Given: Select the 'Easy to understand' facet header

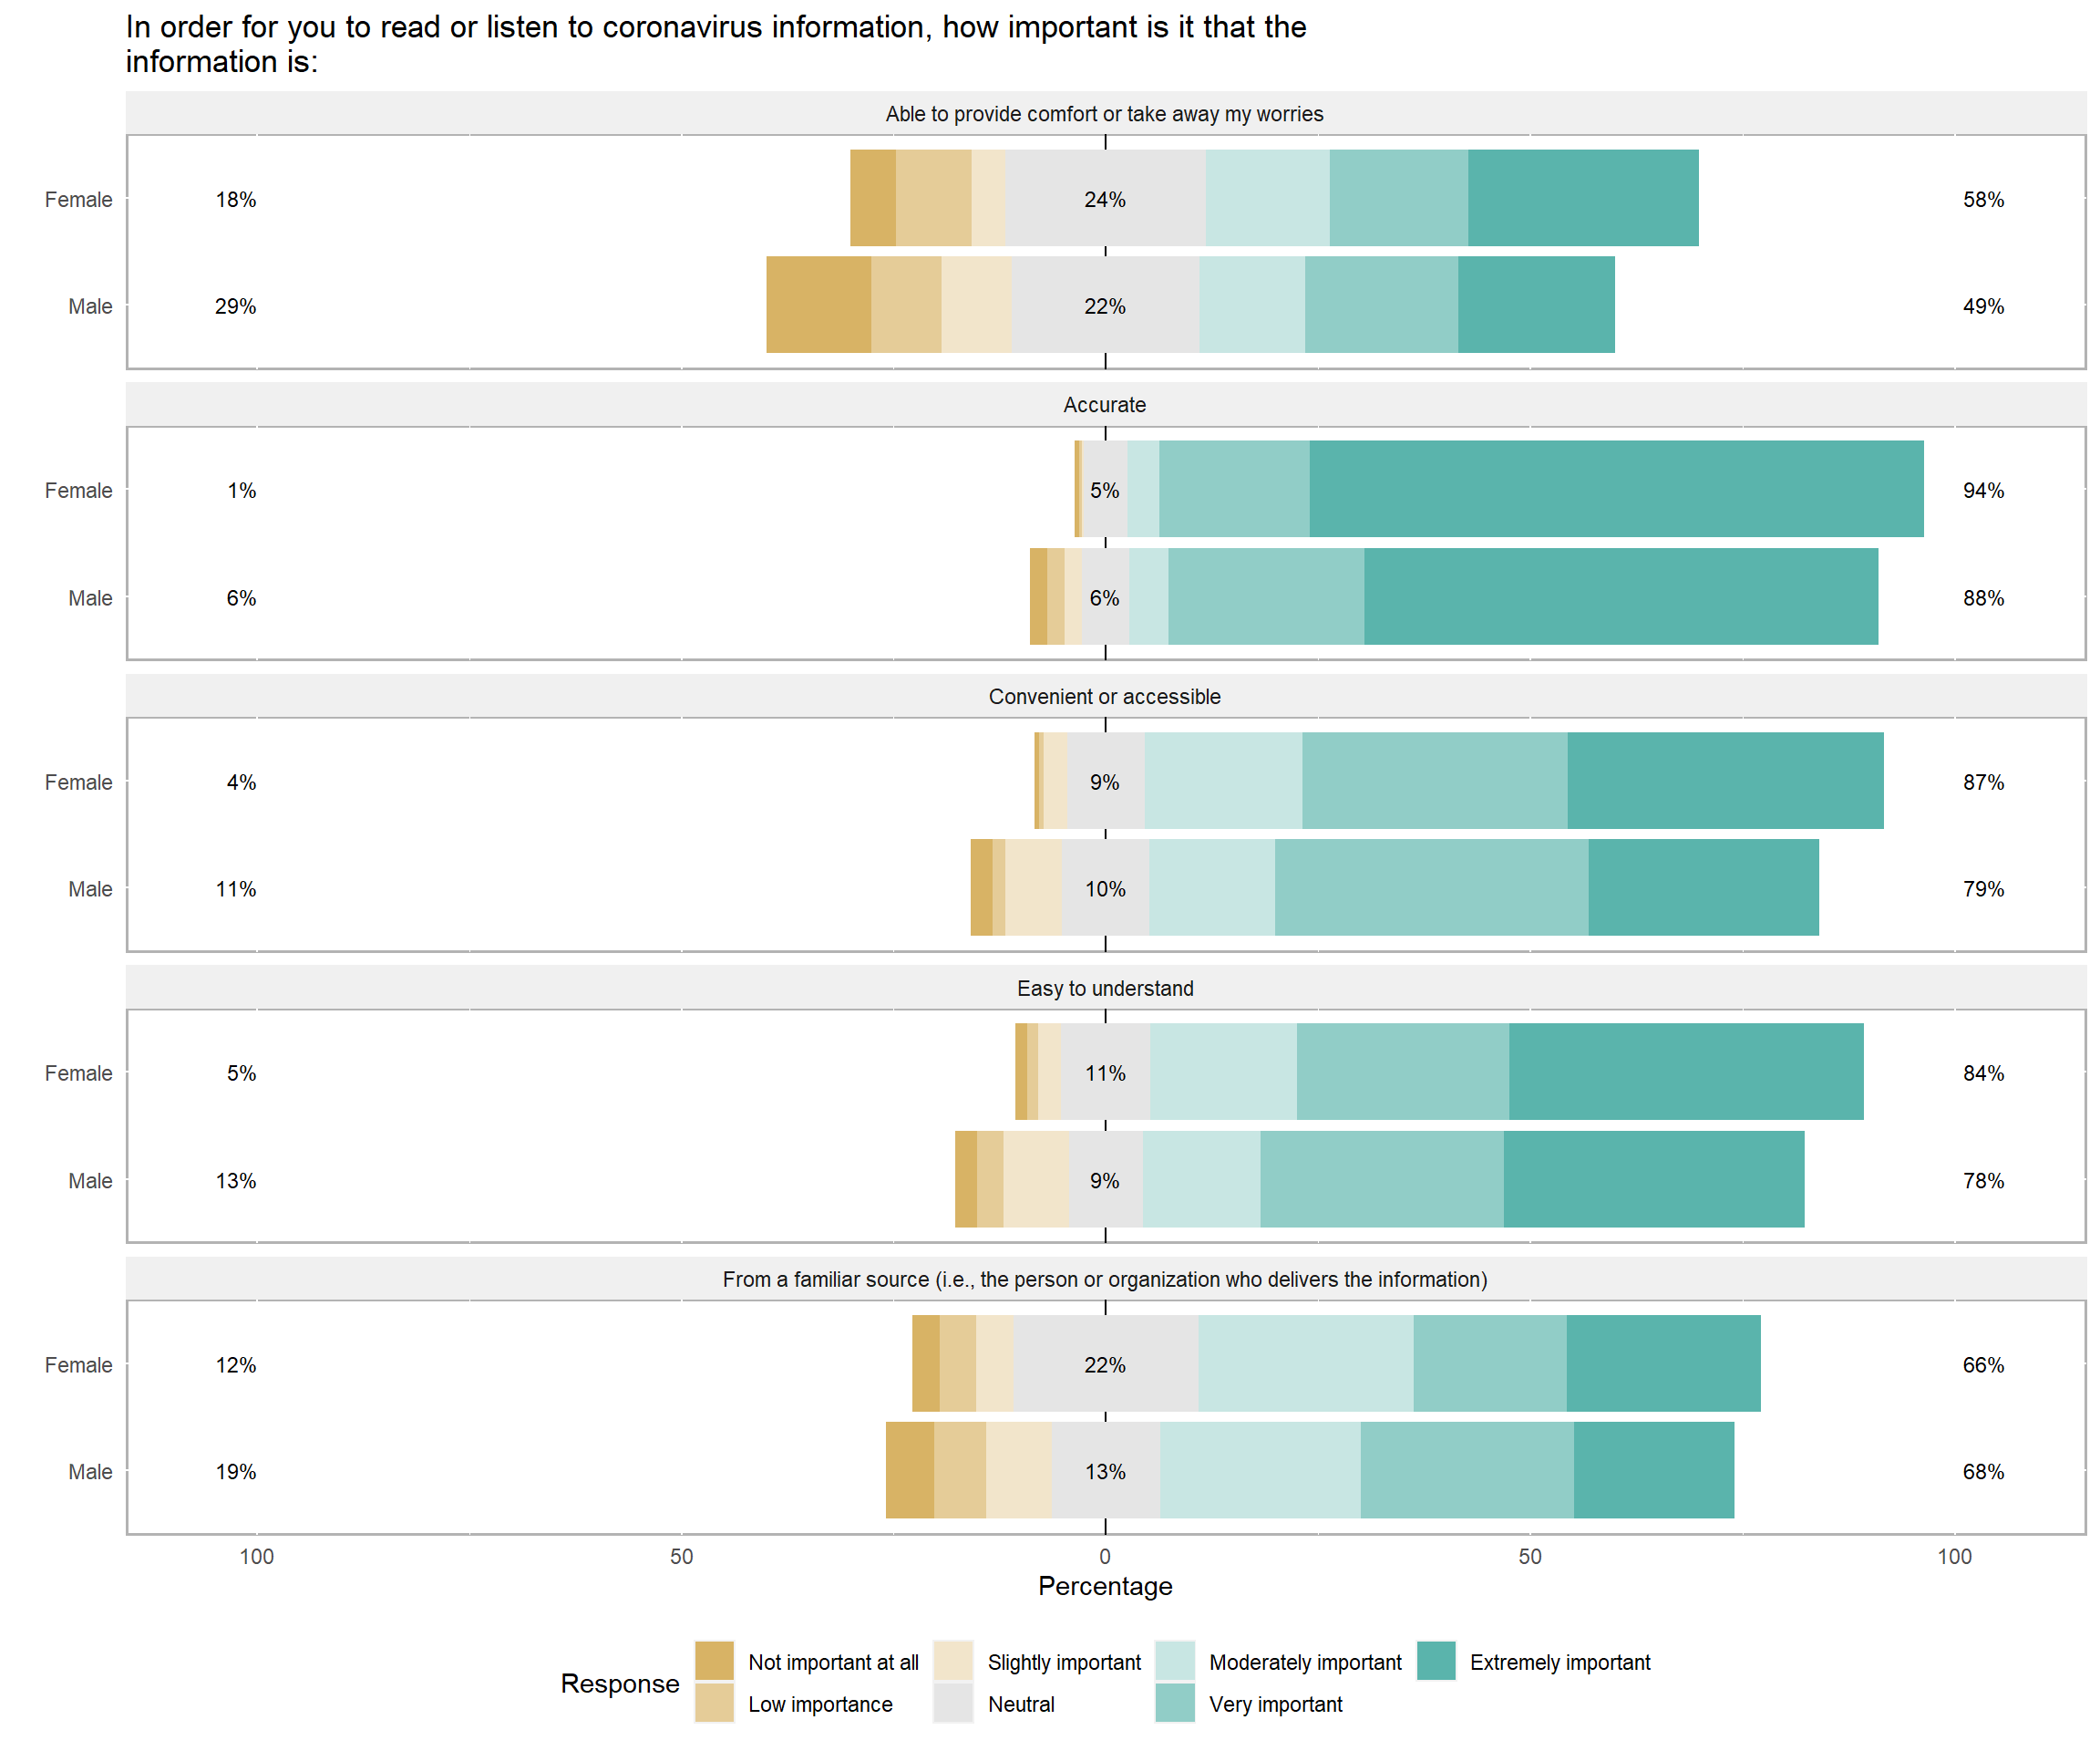Looking at the screenshot, I should pyautogui.click(x=1104, y=989).
